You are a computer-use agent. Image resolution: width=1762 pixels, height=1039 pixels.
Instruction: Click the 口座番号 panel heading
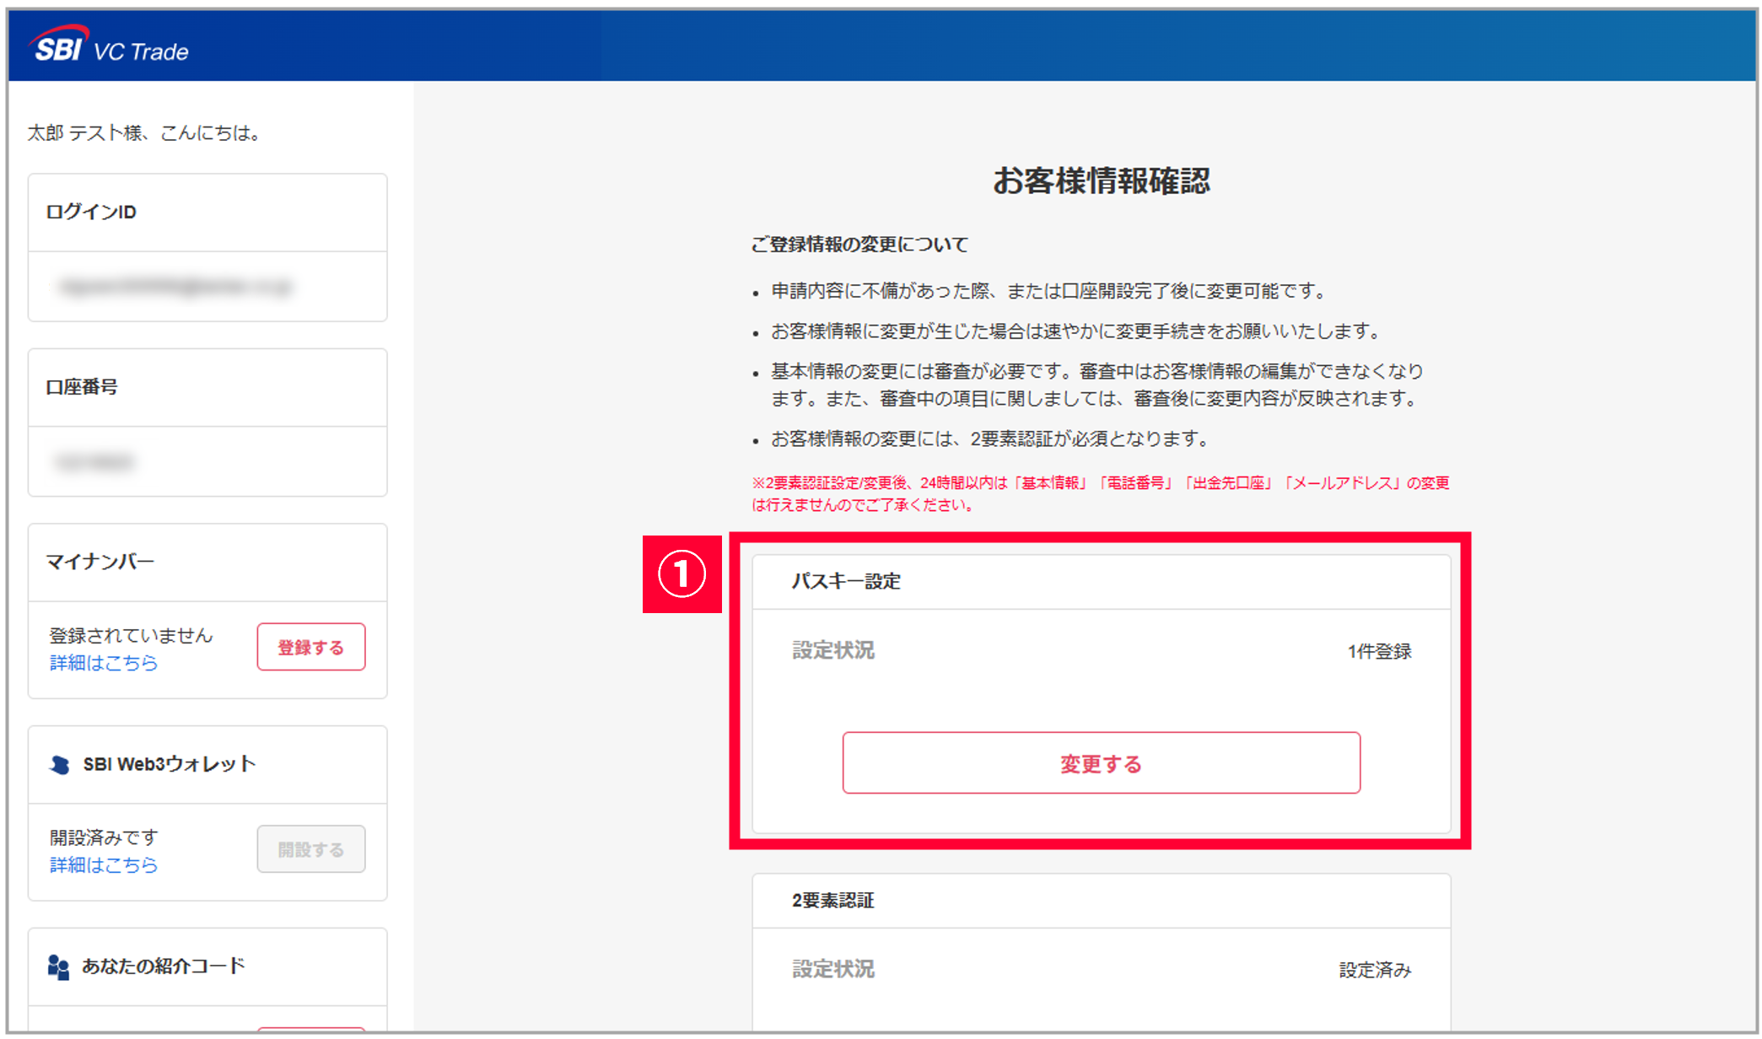82,387
